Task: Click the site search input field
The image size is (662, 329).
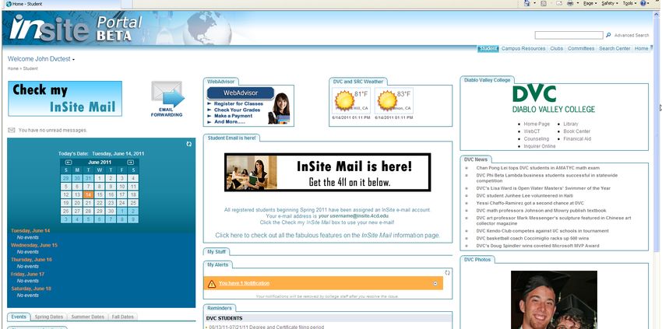Action: point(569,36)
